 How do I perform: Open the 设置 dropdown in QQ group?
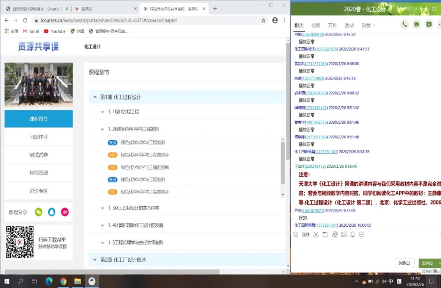(x=368, y=25)
